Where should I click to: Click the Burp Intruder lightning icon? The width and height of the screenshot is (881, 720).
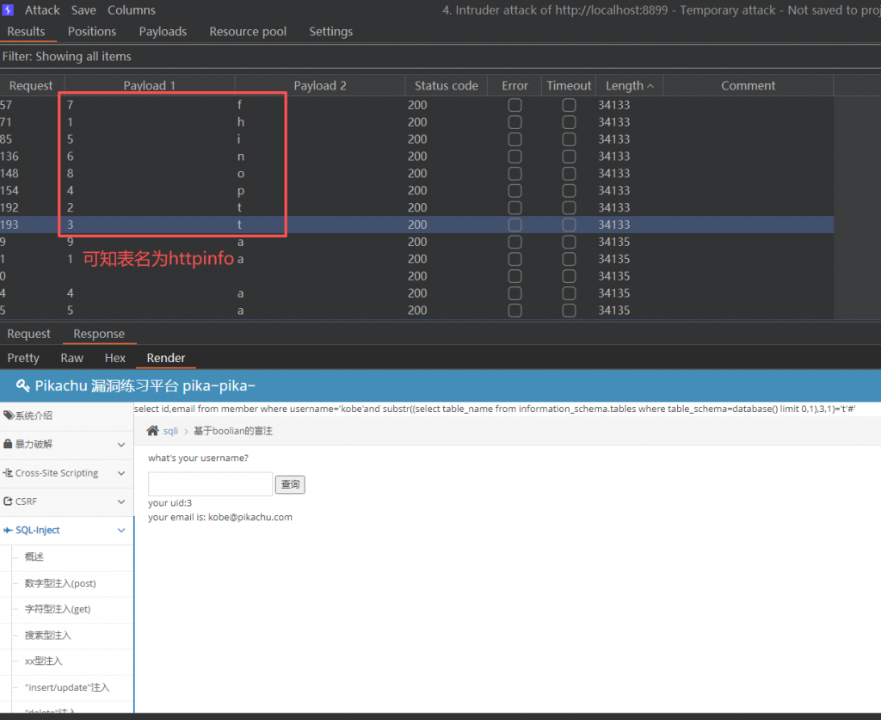click(x=9, y=10)
